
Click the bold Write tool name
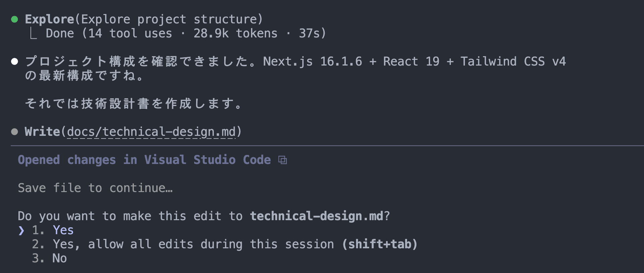coord(42,132)
